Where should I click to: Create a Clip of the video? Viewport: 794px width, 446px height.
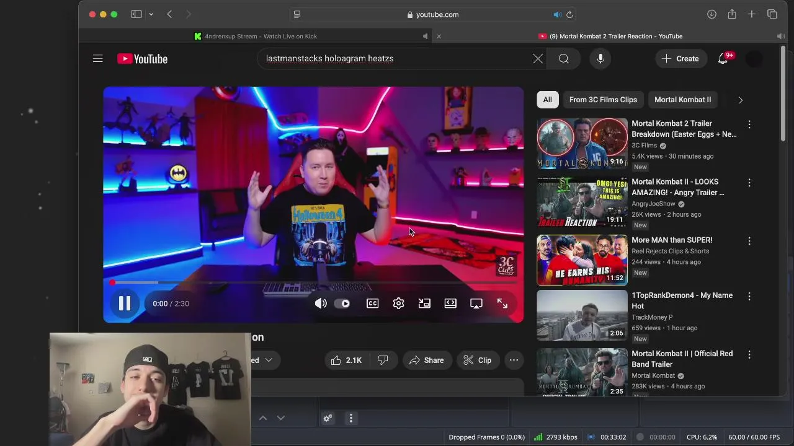tap(478, 360)
